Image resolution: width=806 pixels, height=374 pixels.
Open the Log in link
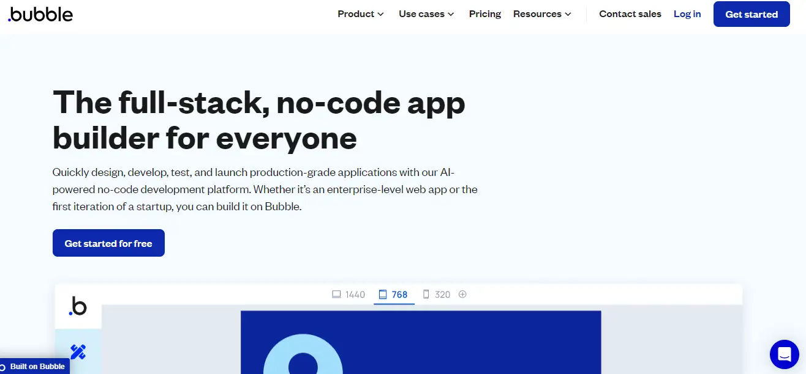point(687,14)
